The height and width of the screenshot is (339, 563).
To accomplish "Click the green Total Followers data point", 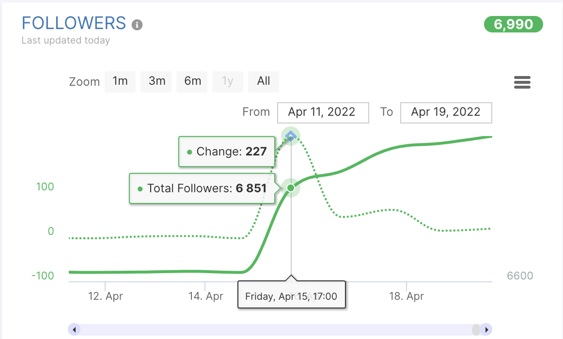I will coord(291,187).
